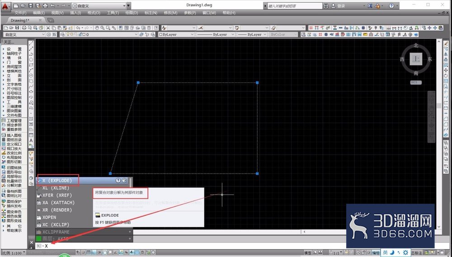Toggle the grid display status button
The image size is (452, 257).
pos(89,252)
